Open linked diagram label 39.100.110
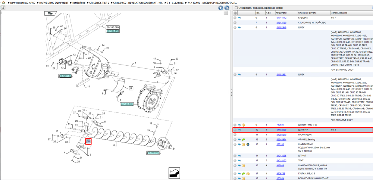373x180 pixels. [x=113, y=31]
